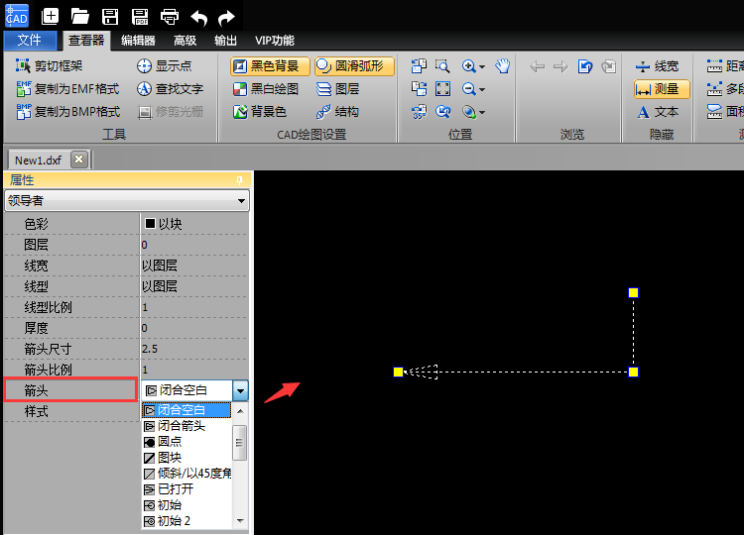This screenshot has width=744, height=535.
Task: Open 查找文字 find text tool
Action: (170, 88)
